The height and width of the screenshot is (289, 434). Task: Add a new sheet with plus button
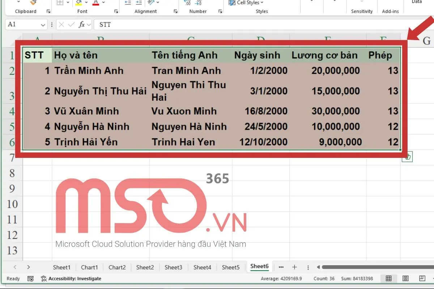(295, 267)
